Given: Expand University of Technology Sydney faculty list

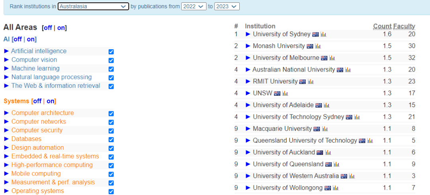Looking at the screenshot, I should [x=248, y=117].
